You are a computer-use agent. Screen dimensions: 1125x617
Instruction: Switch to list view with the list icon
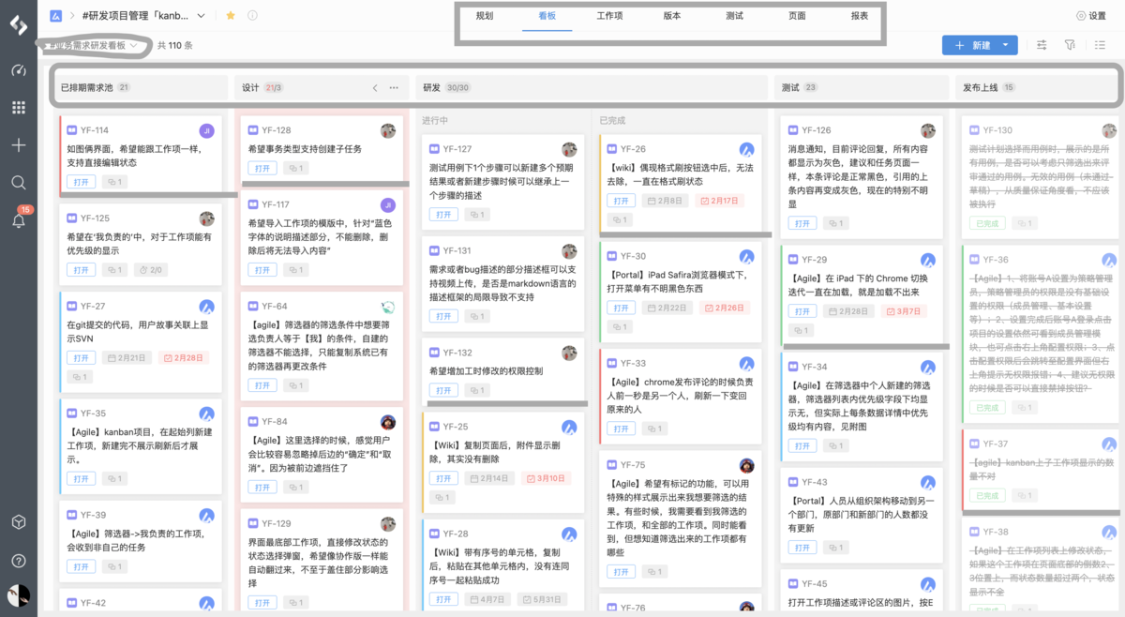coord(1101,45)
